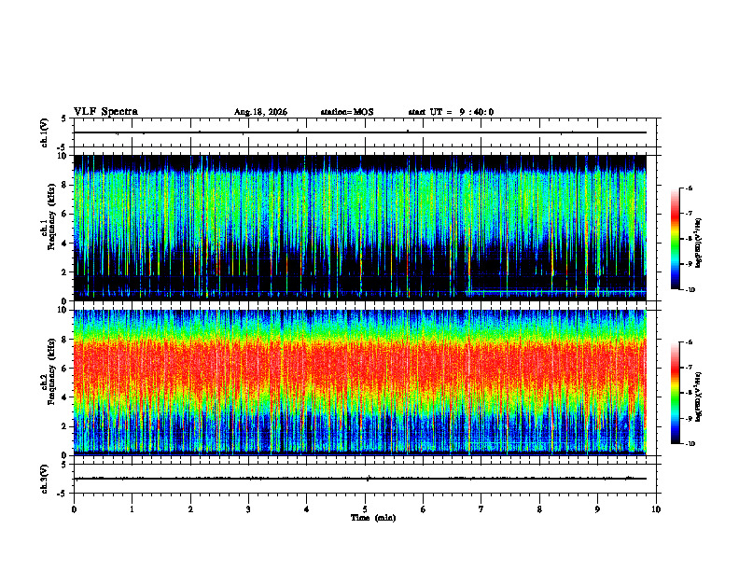Click the "VLF Spectra" title text
The width and height of the screenshot is (739, 571).
point(105,112)
